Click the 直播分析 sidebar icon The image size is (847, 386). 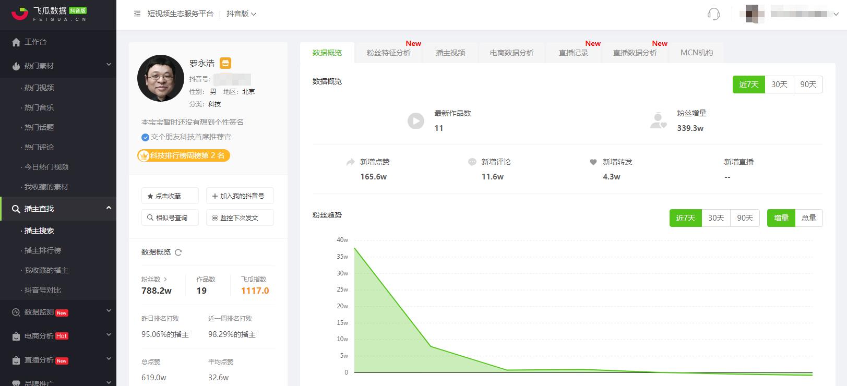point(16,360)
